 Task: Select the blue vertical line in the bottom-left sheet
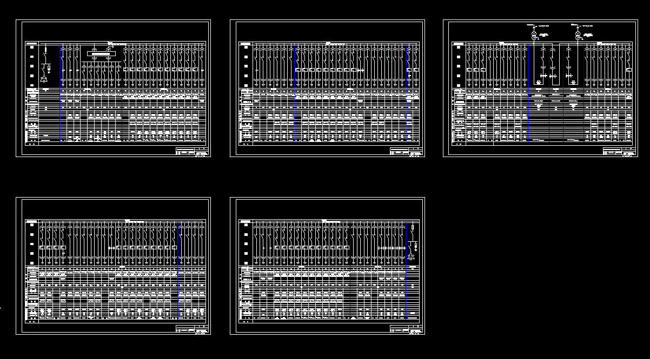[177, 270]
